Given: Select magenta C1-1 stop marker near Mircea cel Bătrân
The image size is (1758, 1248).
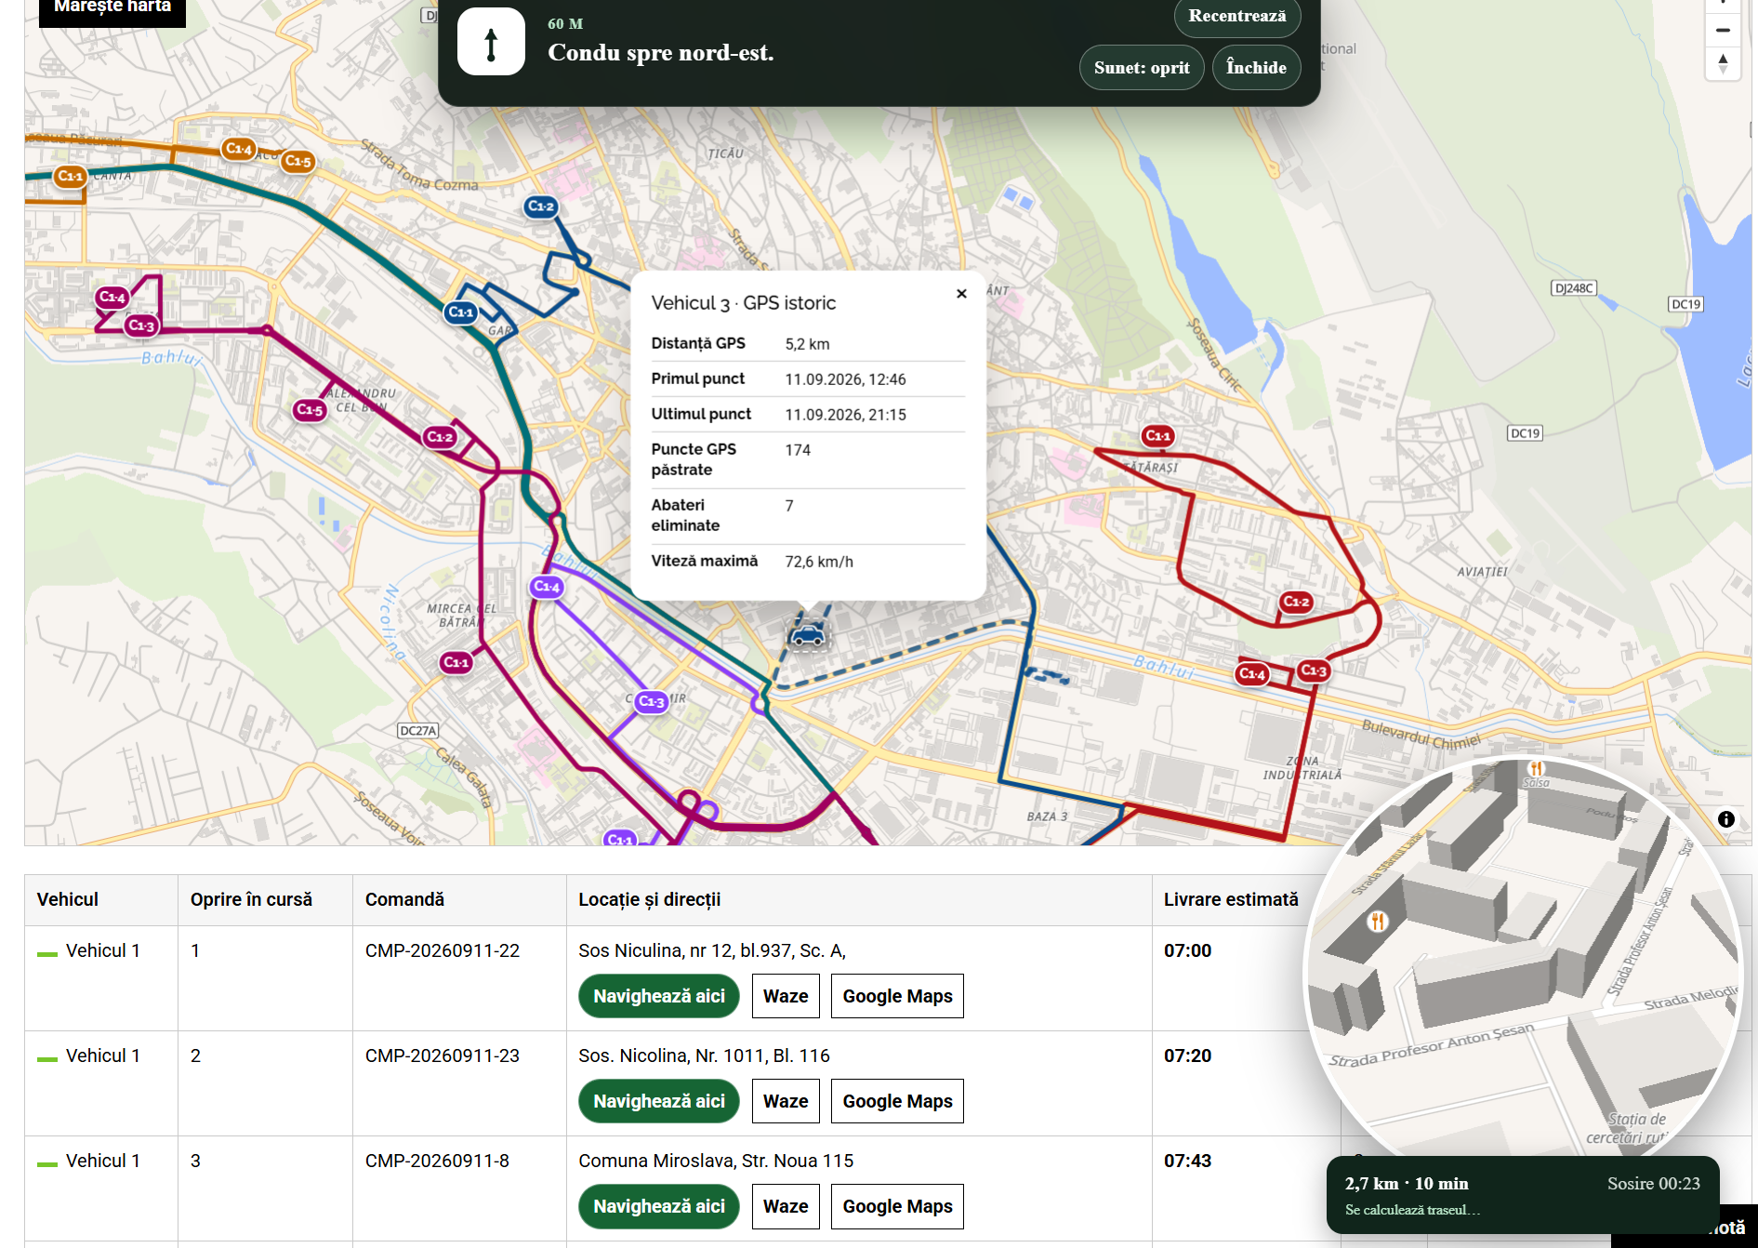Looking at the screenshot, I should (456, 662).
